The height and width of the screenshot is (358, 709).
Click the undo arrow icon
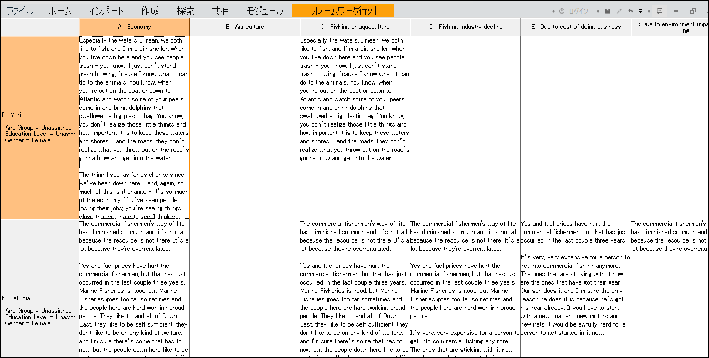point(631,11)
